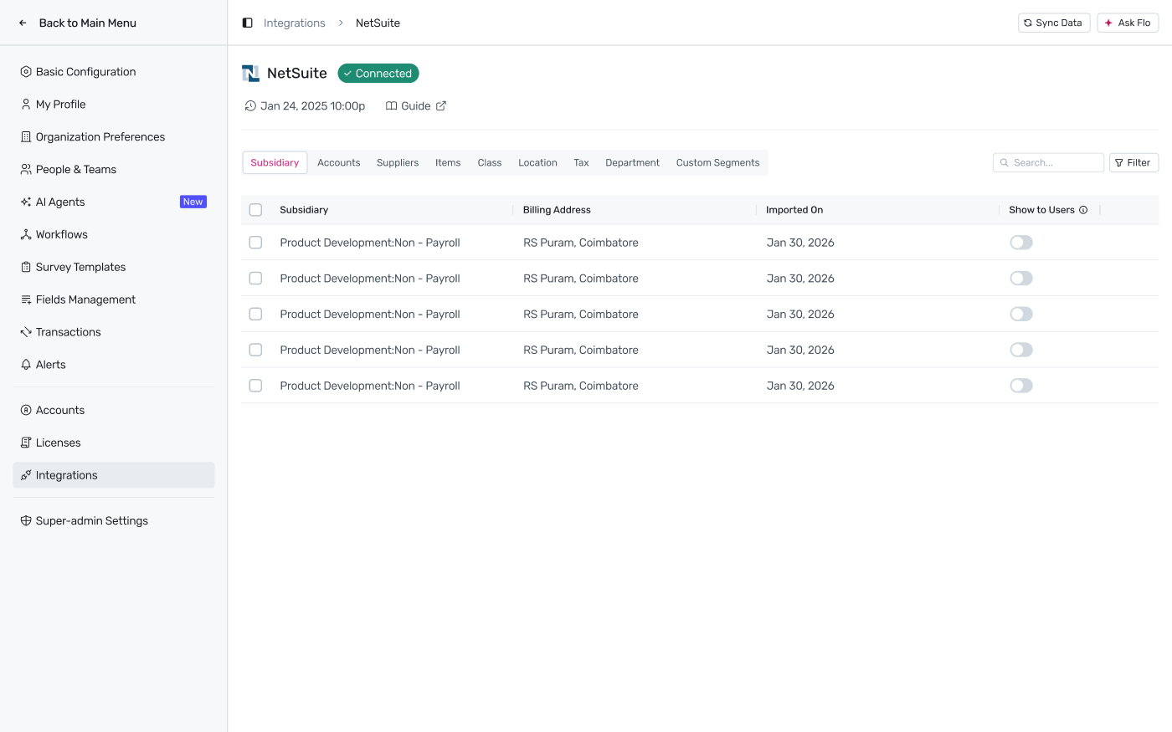Click the Imported On column header
Screen dimensions: 1172x732
coord(794,210)
